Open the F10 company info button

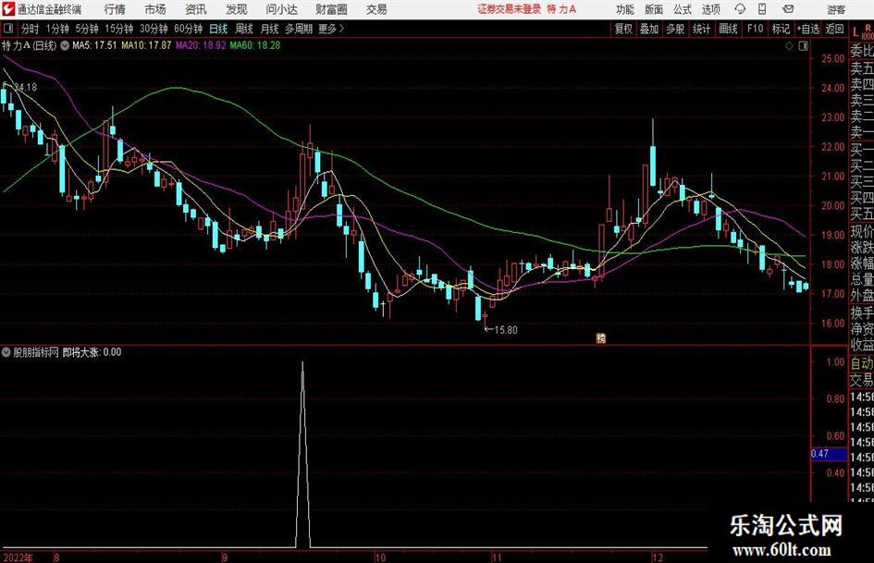tap(755, 29)
